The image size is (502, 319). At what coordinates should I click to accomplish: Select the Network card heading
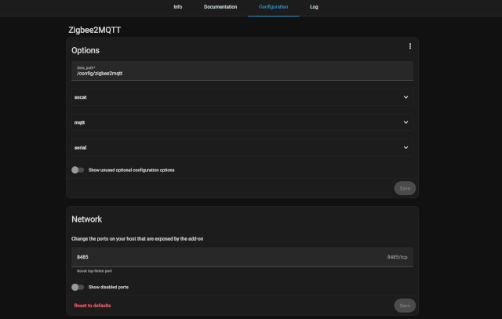(86, 219)
